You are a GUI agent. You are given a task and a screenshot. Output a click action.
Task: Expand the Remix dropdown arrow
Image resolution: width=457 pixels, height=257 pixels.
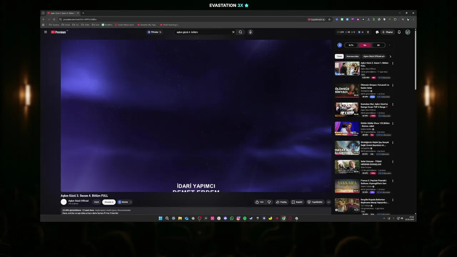[x=131, y=202]
